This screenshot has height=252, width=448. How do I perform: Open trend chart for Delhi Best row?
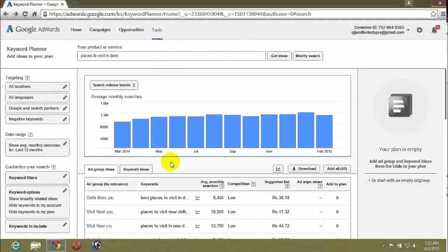pyautogui.click(x=198, y=198)
